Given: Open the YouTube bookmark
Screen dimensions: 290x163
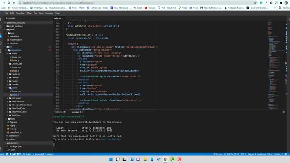Looking at the screenshot, I should tap(150, 8).
